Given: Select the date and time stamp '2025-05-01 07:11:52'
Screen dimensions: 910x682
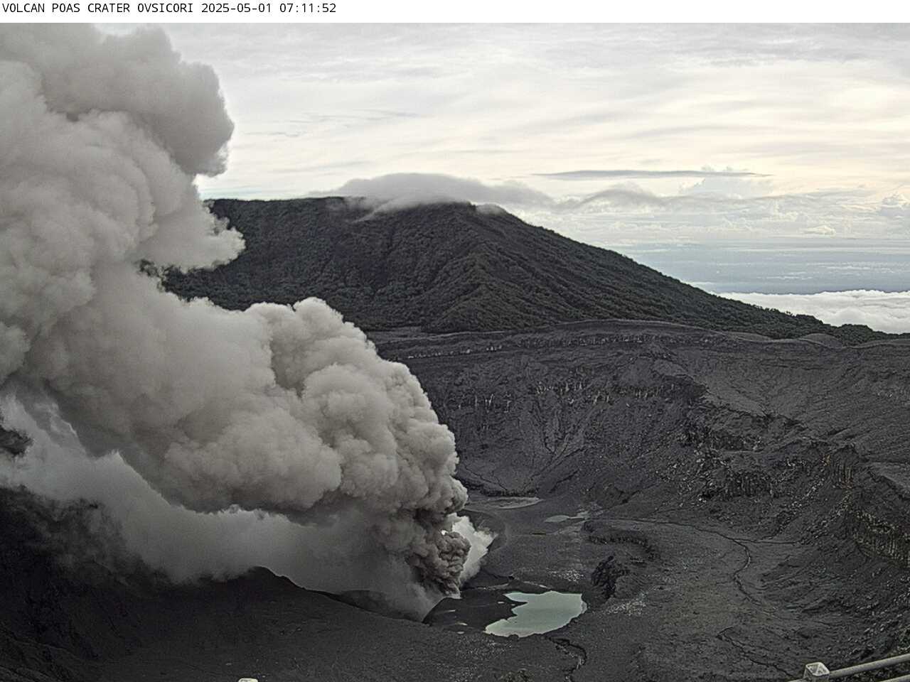Looking at the screenshot, I should point(269,9).
